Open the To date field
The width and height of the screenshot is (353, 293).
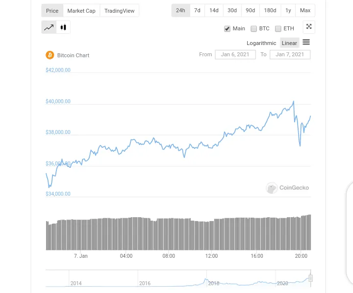coord(290,55)
